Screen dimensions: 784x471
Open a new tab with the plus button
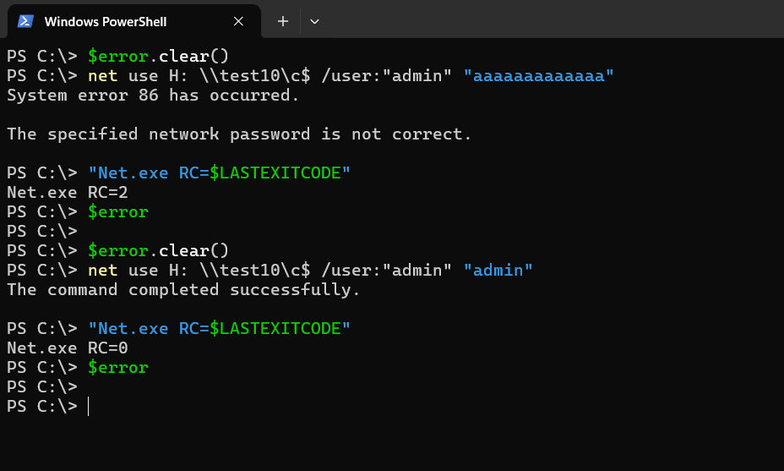click(x=283, y=21)
